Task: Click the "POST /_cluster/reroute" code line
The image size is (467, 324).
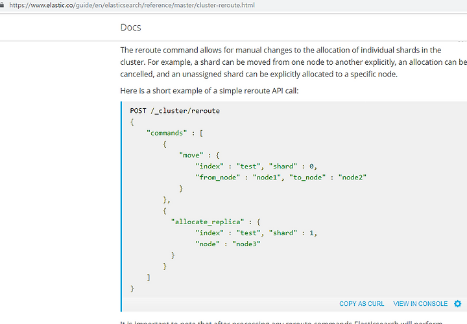Action: coord(175,111)
